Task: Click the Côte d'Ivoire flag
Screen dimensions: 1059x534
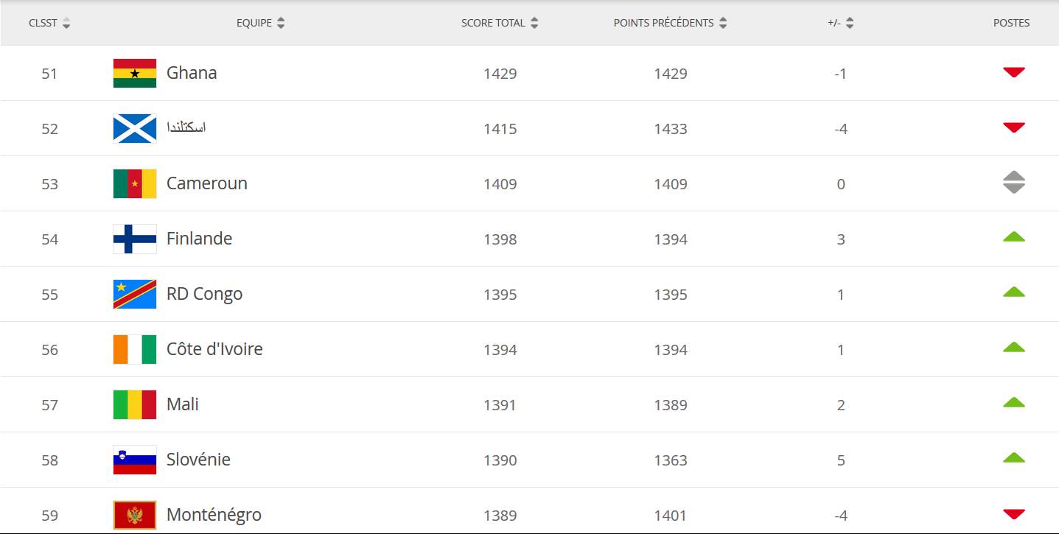Action: pos(135,350)
